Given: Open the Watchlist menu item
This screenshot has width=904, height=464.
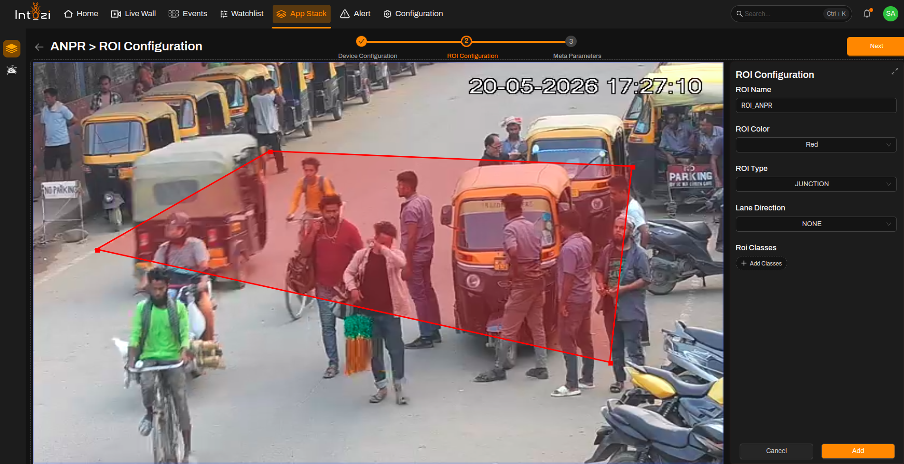Looking at the screenshot, I should [242, 14].
